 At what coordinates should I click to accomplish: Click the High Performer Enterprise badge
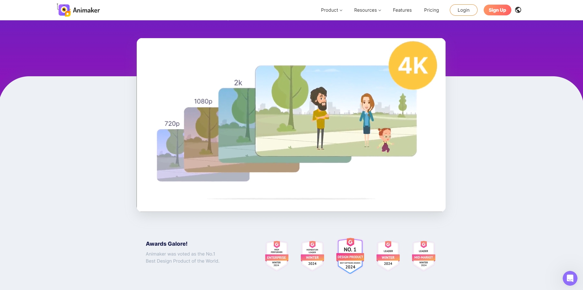pyautogui.click(x=276, y=256)
